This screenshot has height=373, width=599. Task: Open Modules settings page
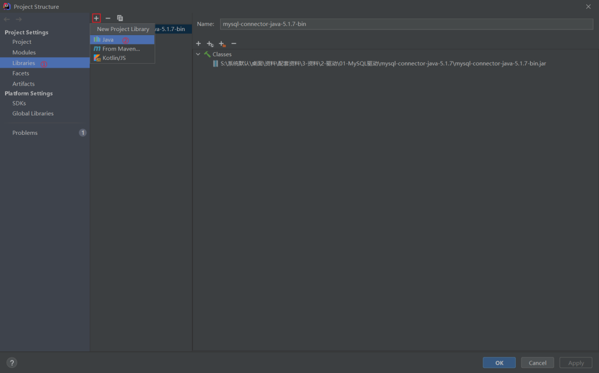click(24, 52)
